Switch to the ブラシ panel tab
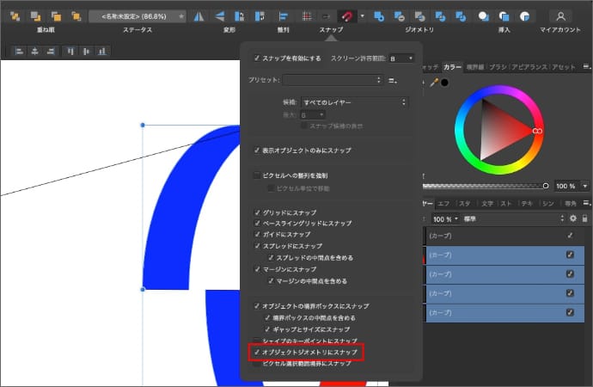Image resolution: width=593 pixels, height=387 pixels. click(x=498, y=66)
